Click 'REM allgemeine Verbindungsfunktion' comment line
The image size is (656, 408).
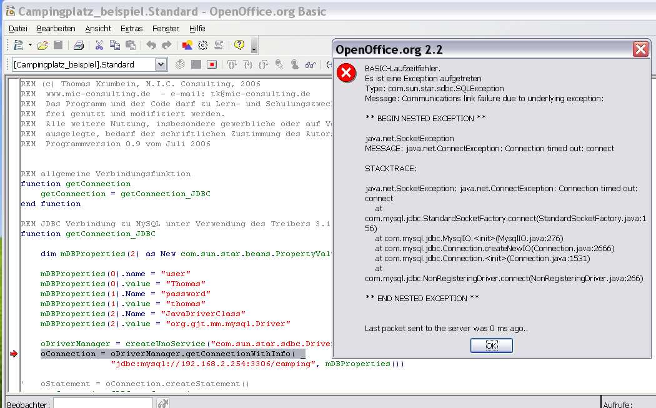pos(106,174)
